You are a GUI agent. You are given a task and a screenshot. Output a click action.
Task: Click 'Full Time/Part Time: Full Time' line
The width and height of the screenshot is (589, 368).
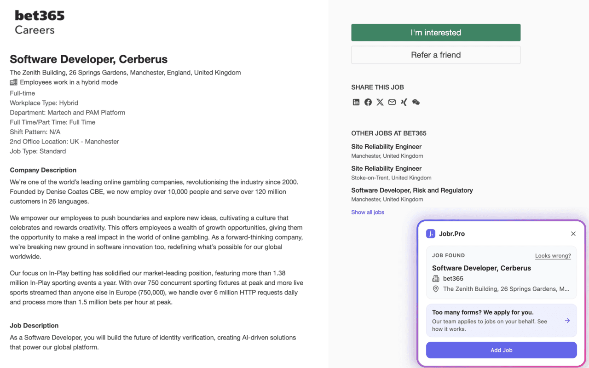coord(52,122)
